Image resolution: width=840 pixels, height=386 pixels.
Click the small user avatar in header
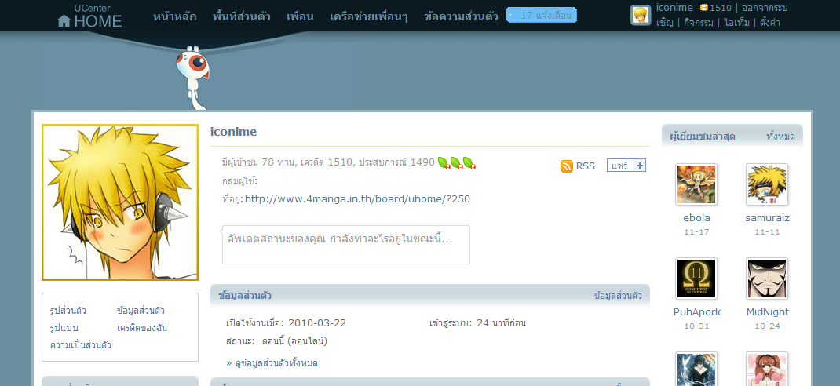click(640, 16)
